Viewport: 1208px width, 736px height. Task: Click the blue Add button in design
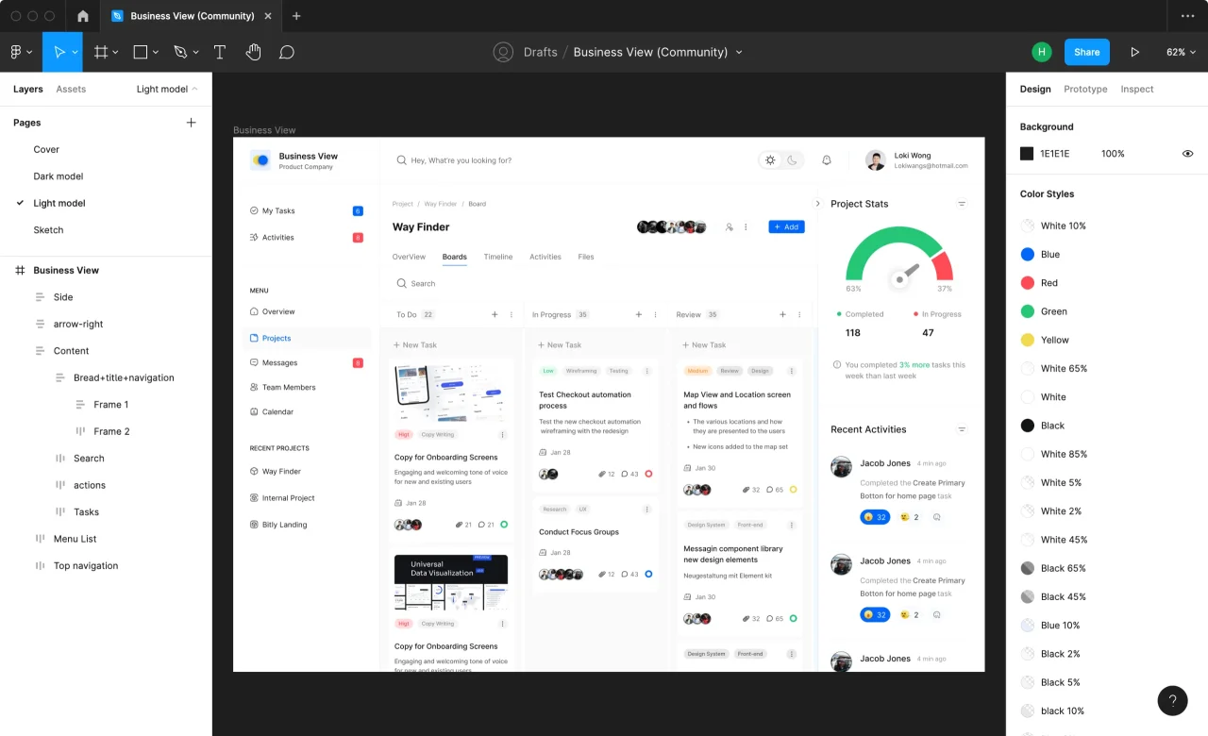coord(786,226)
